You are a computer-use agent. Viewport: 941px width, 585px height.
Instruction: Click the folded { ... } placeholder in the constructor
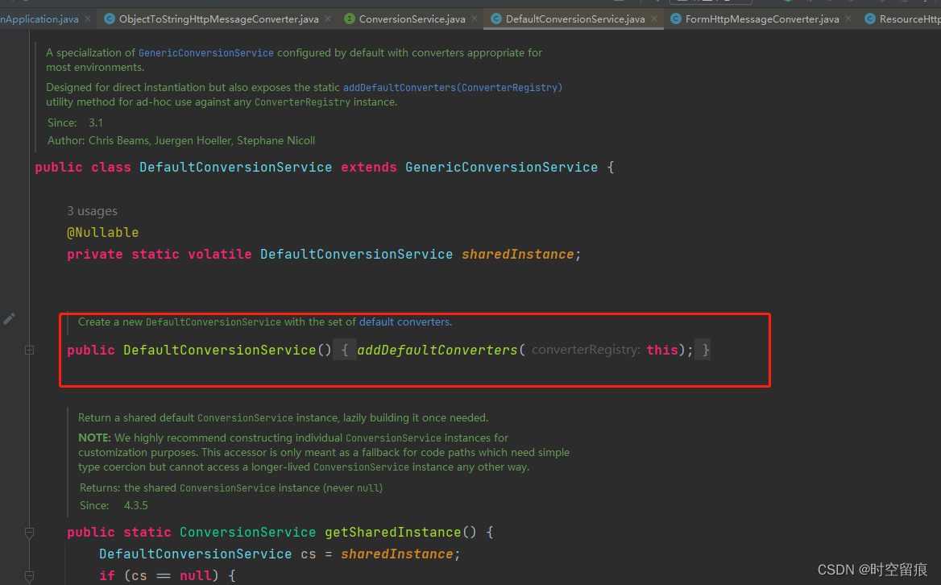pyautogui.click(x=345, y=350)
